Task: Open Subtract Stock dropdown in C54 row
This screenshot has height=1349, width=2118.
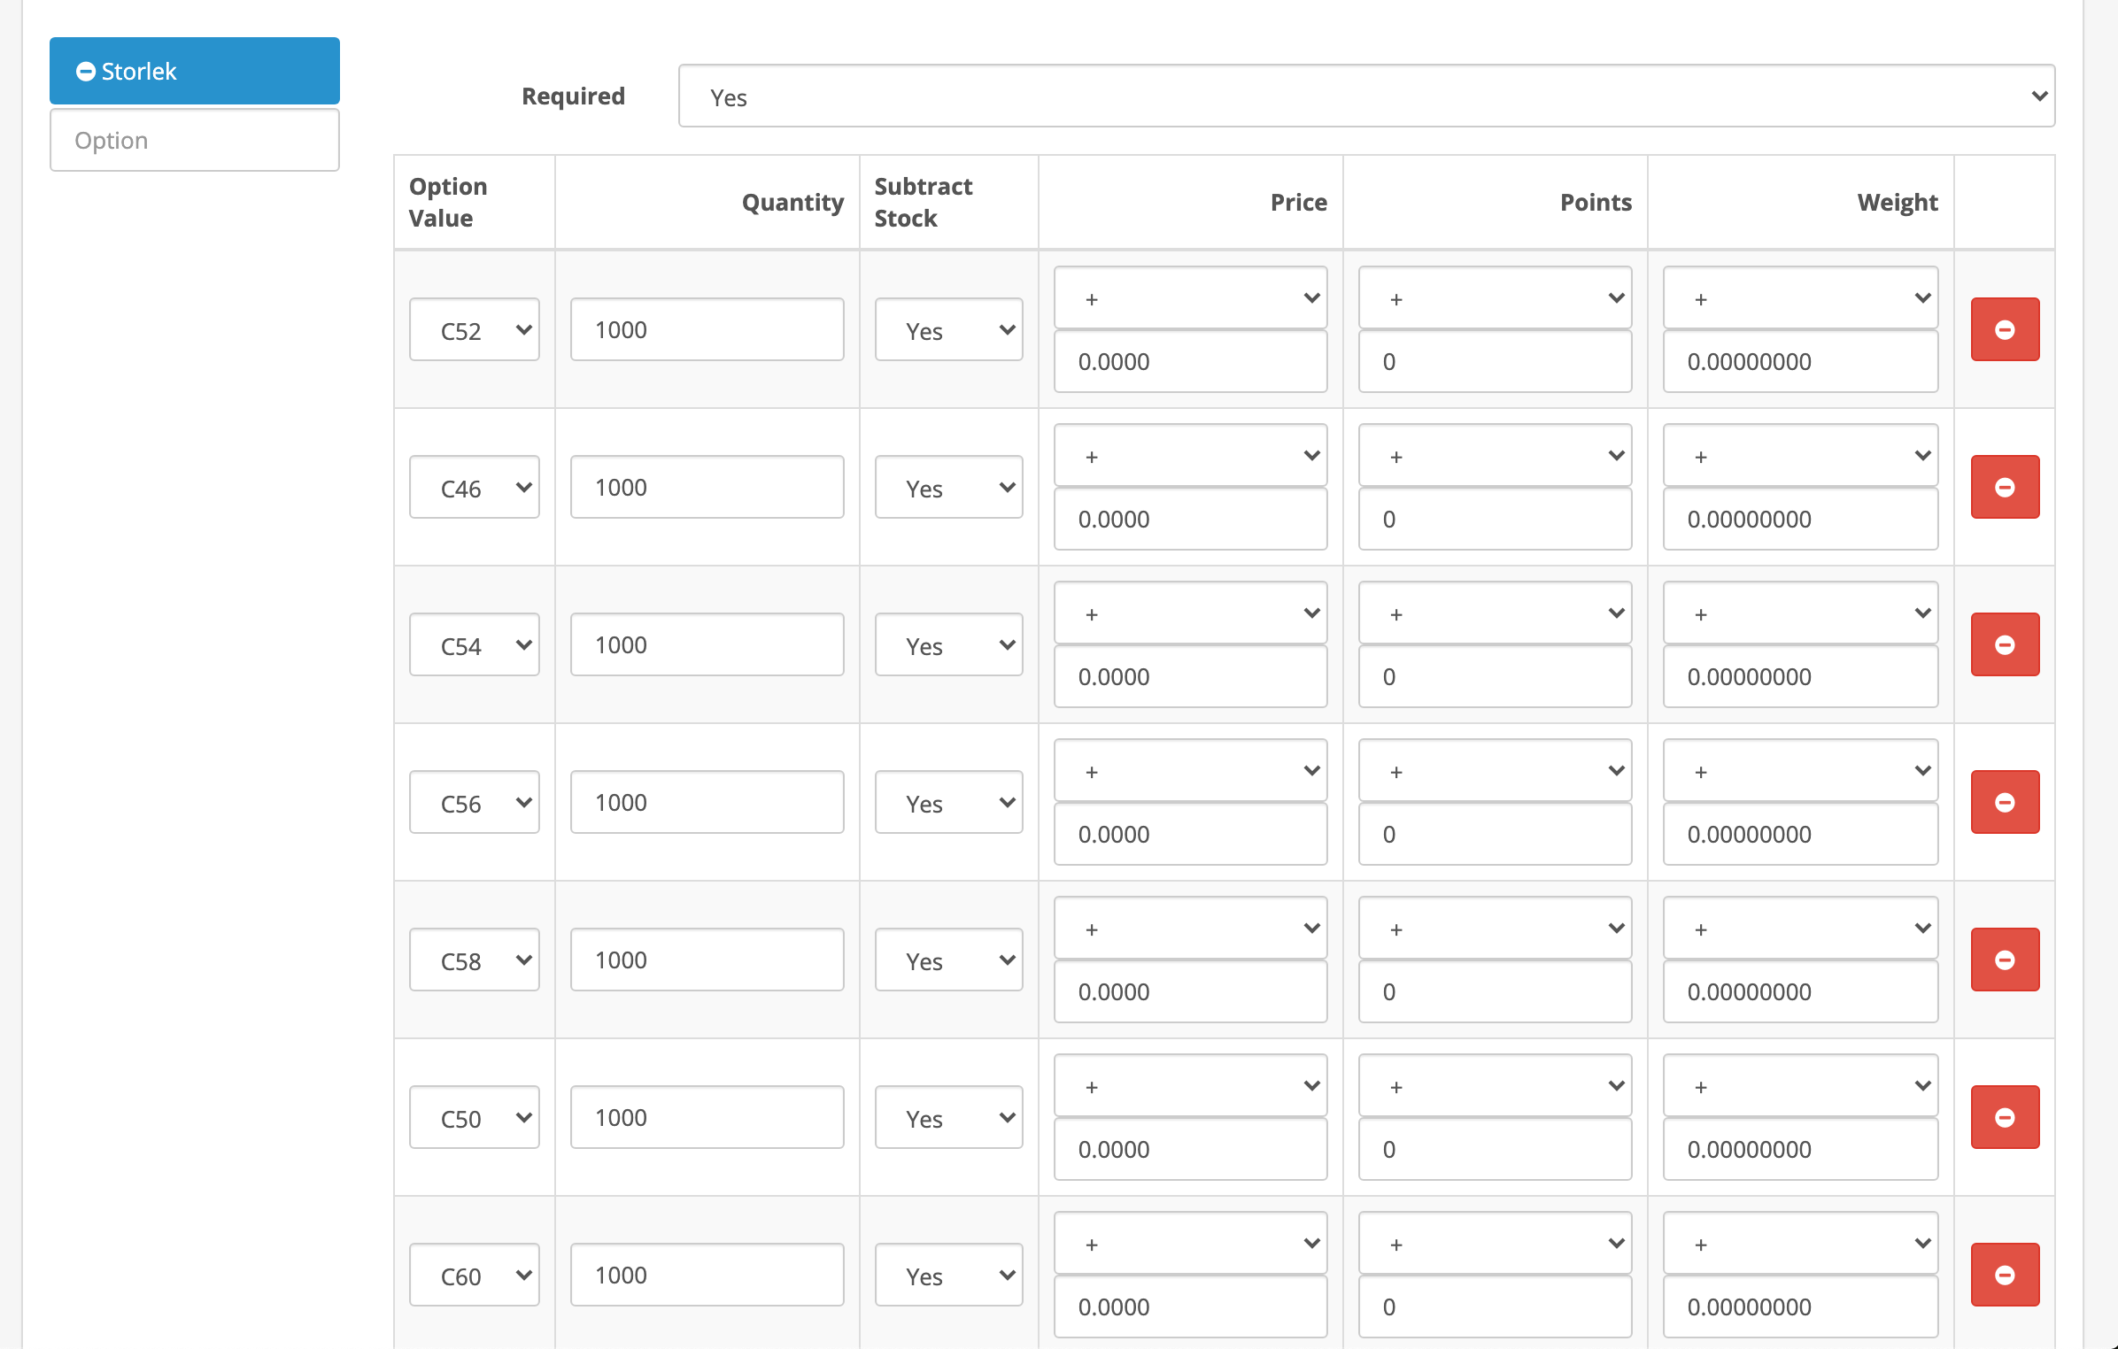Action: [949, 644]
